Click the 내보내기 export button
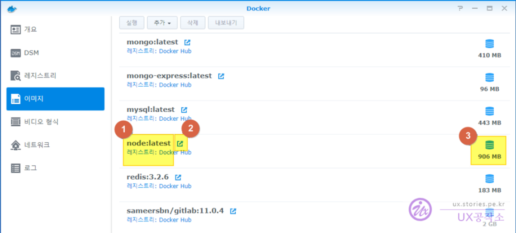The height and width of the screenshot is (233, 516). click(226, 23)
